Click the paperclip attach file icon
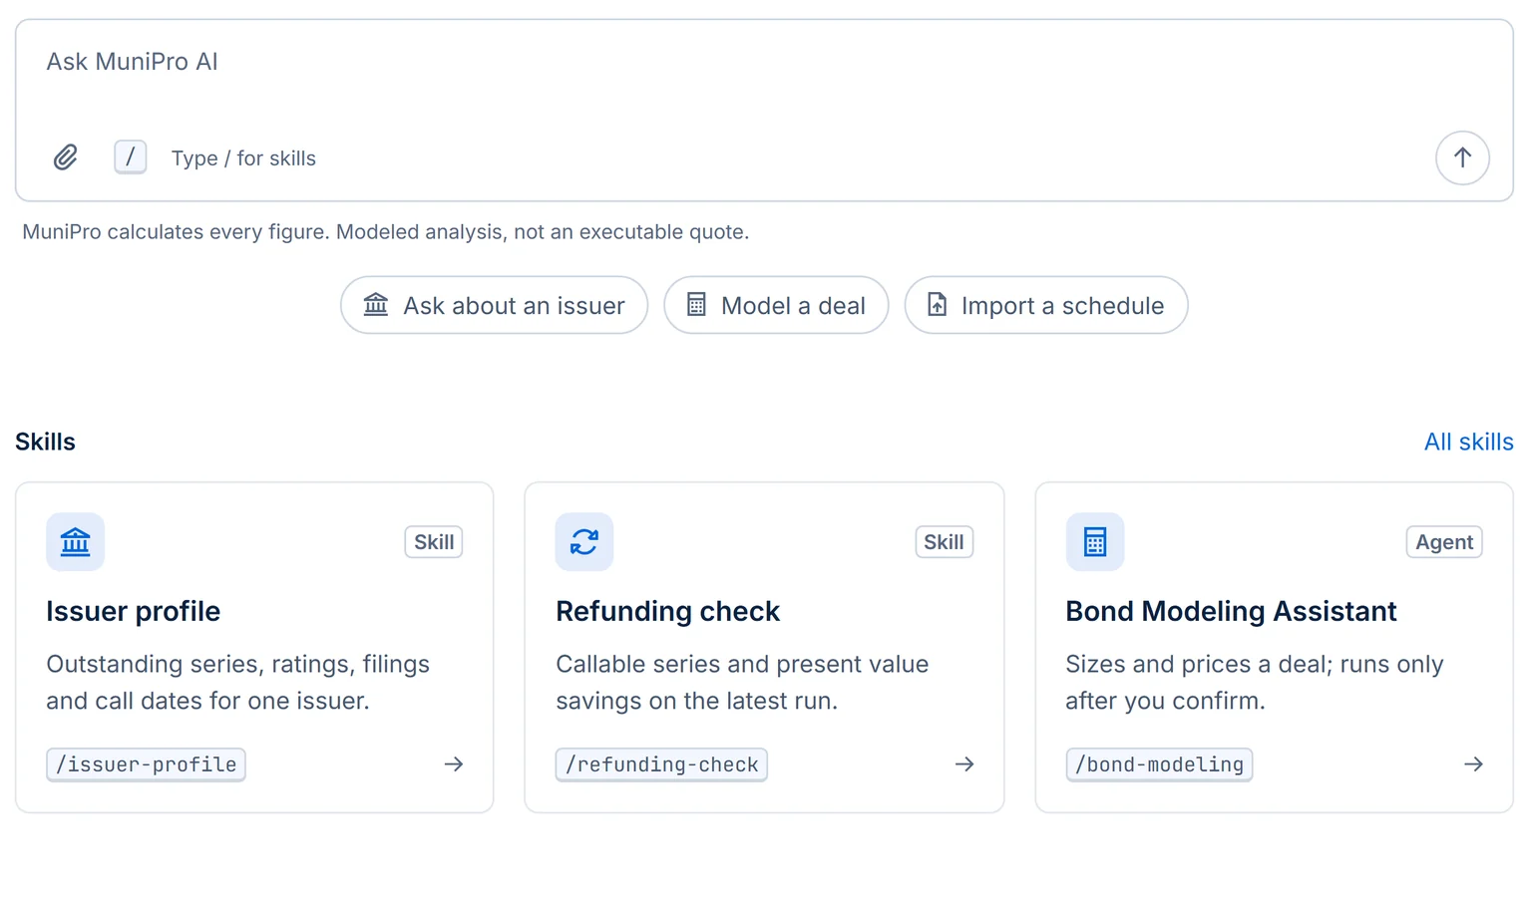This screenshot has height=900, width=1529. [66, 157]
